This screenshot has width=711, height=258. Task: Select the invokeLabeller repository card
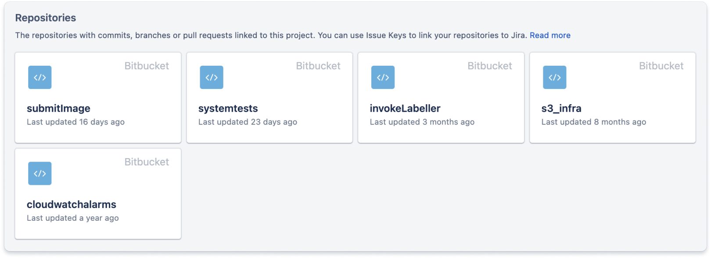point(441,97)
